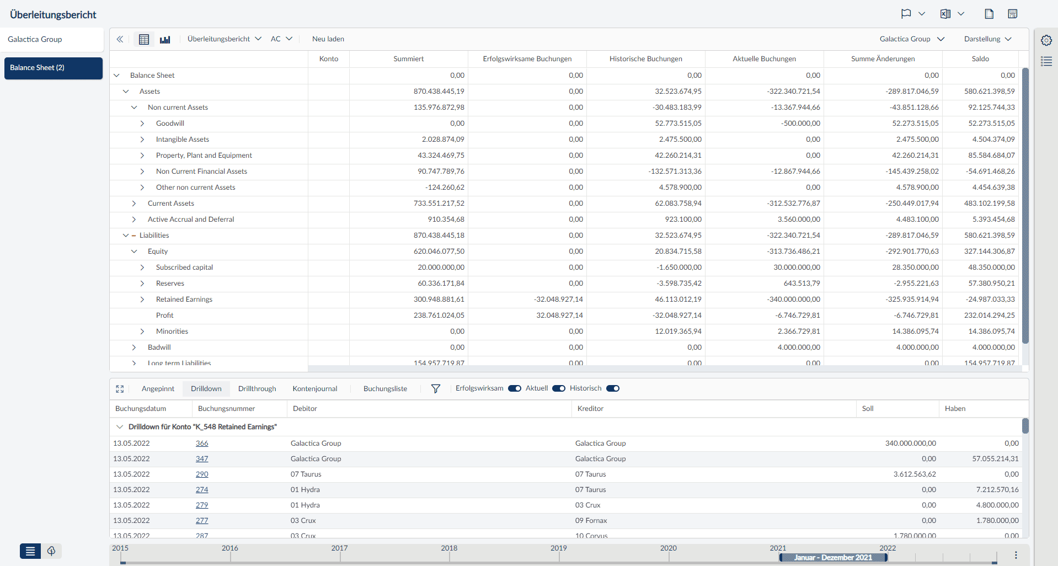
Task: Open the new document icon
Action: click(989, 14)
